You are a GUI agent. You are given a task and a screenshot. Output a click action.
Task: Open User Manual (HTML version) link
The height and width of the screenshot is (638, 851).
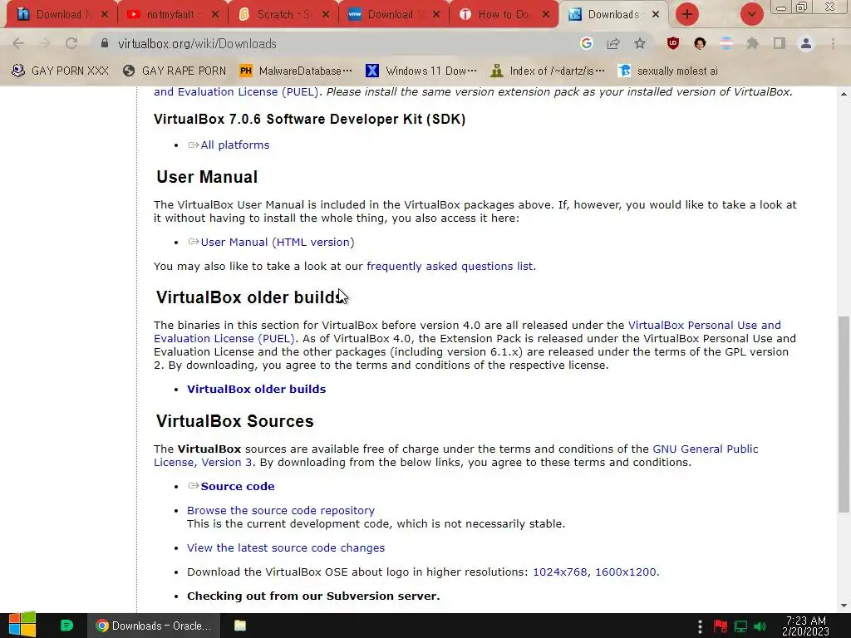pyautogui.click(x=278, y=242)
